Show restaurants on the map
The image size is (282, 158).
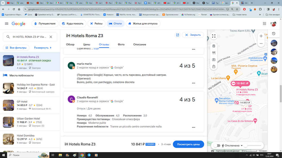pos(214,53)
